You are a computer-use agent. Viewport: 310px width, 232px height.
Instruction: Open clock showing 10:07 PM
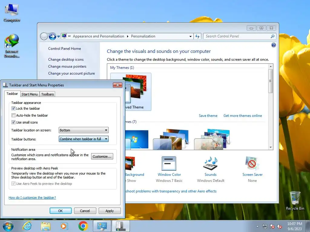click(x=295, y=226)
